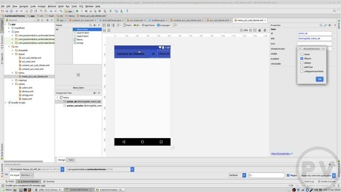Check the withText option
Viewport: 341px width, 192px height.
pyautogui.click(x=302, y=67)
